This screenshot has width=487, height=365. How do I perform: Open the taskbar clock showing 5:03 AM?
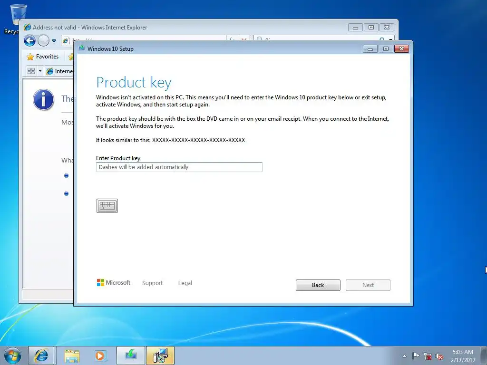463,356
